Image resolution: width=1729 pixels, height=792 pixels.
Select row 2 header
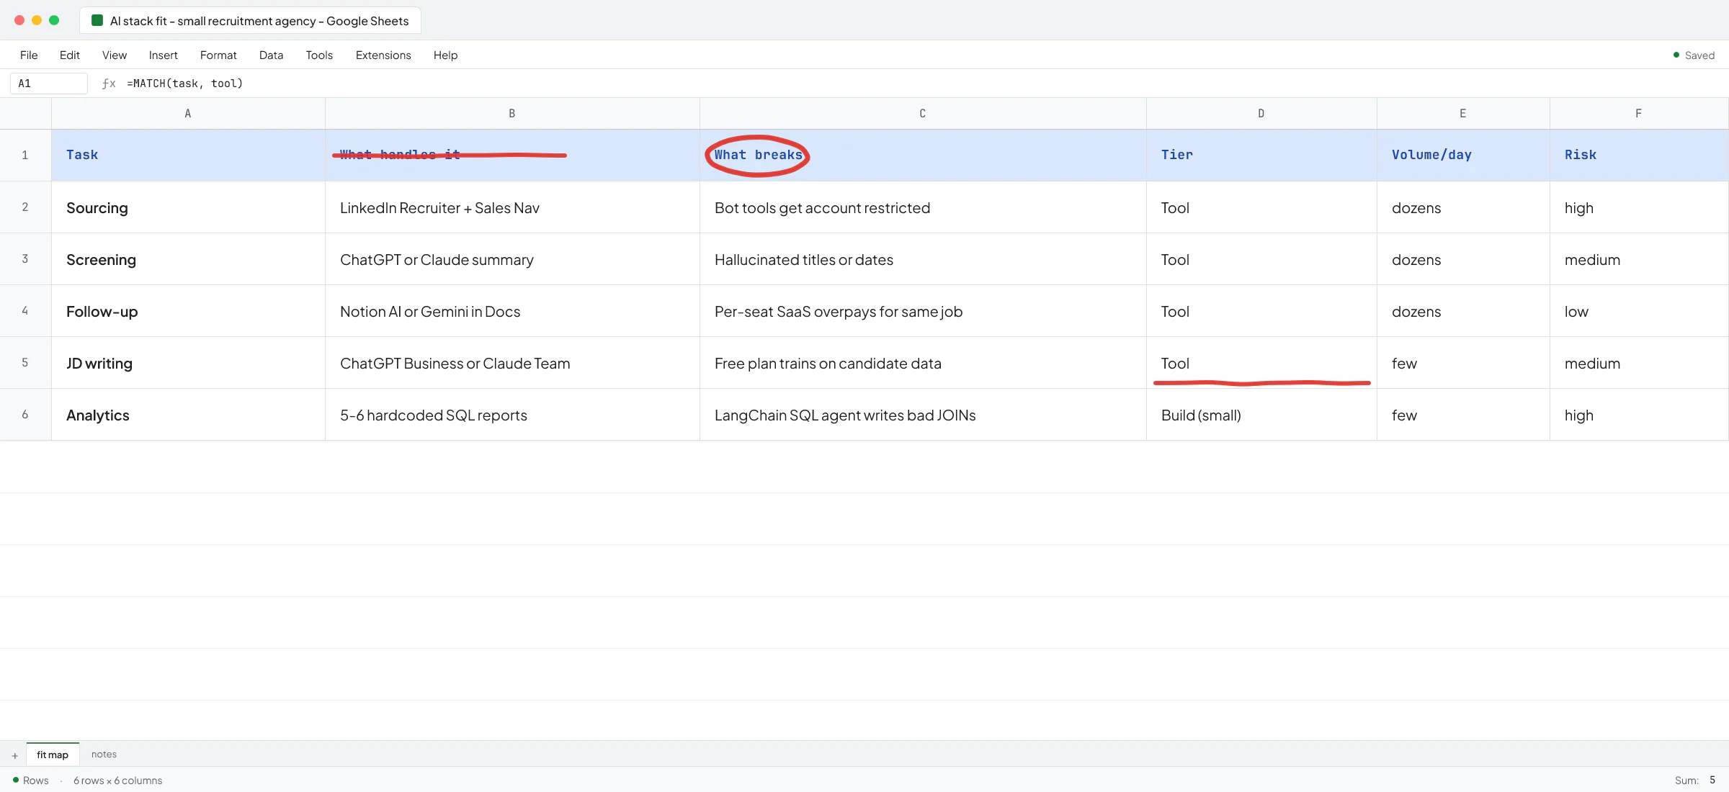tap(25, 207)
